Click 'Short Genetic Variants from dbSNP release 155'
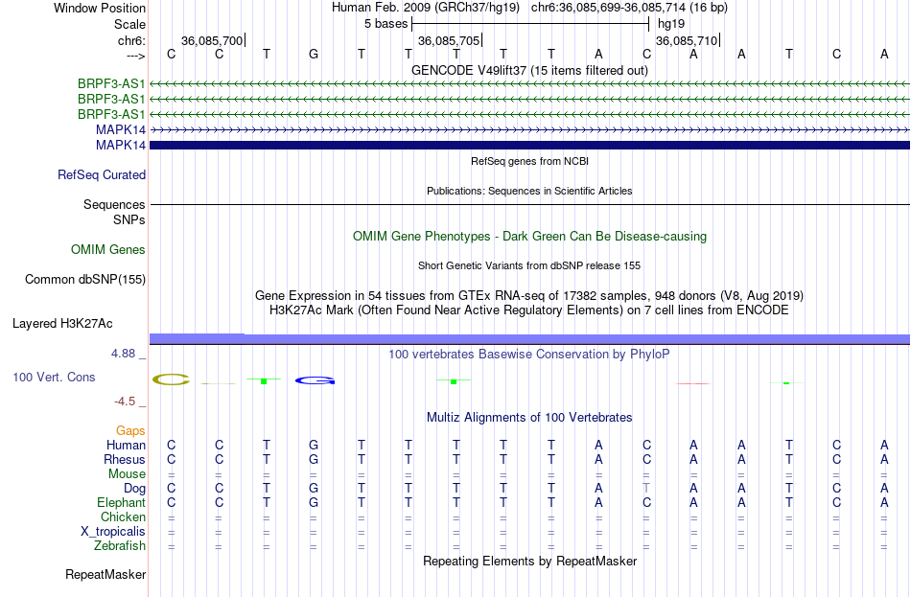This screenshot has height=597, width=911. click(529, 265)
